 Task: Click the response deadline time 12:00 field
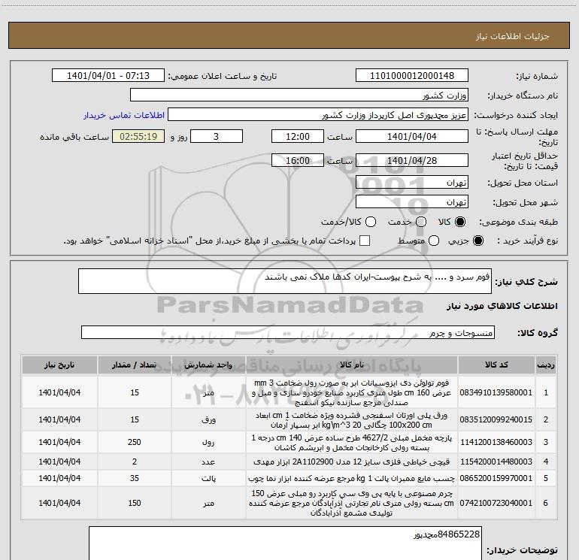pos(298,136)
